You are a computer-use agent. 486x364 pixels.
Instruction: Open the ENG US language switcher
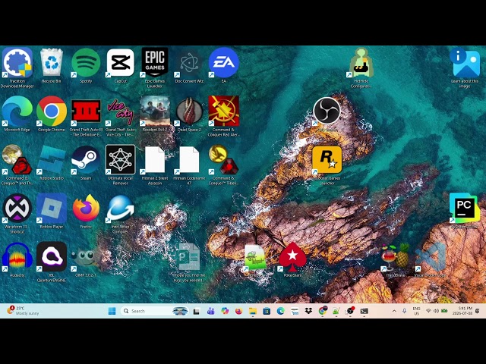point(416,311)
